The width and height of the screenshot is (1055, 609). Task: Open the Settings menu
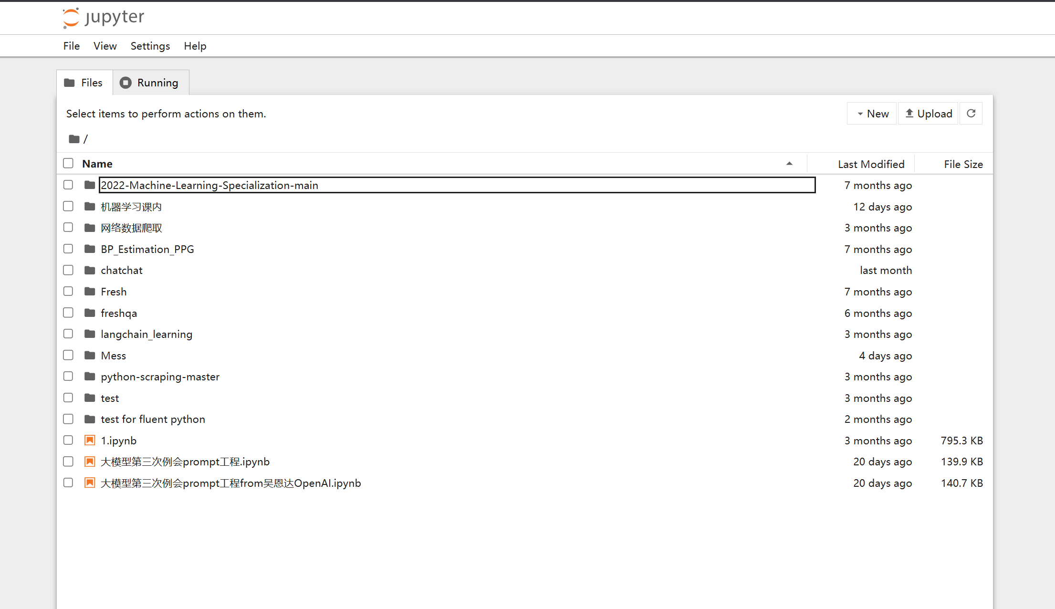pos(150,46)
